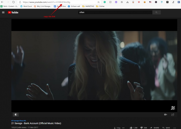The width and height of the screenshot is (181, 129).
Task: Click the #4L hashtag
Action: point(25,121)
